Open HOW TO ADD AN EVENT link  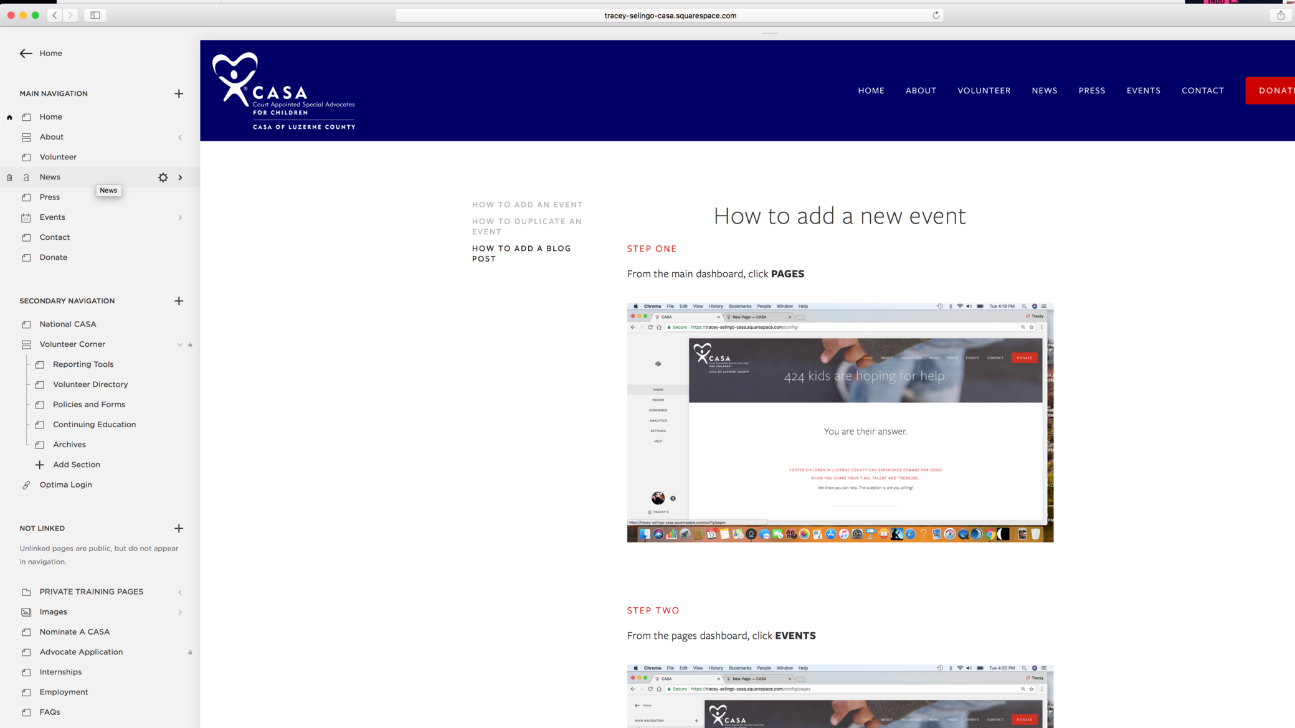click(x=527, y=204)
